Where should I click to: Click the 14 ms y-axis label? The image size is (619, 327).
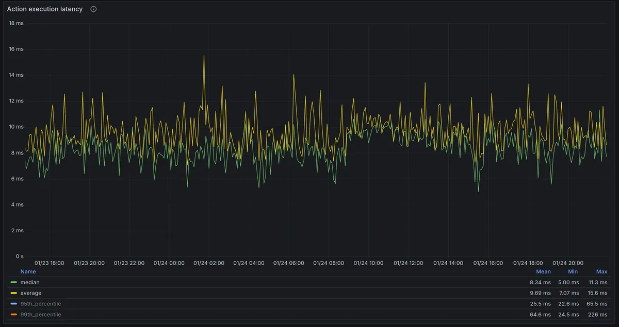click(x=16, y=75)
